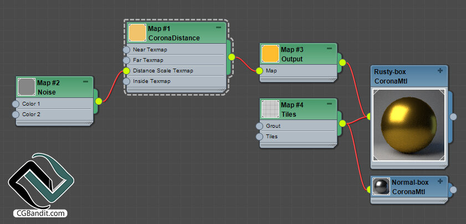Select the Map #1 CoronaDistance node title
The image size is (466, 224).
point(174,33)
